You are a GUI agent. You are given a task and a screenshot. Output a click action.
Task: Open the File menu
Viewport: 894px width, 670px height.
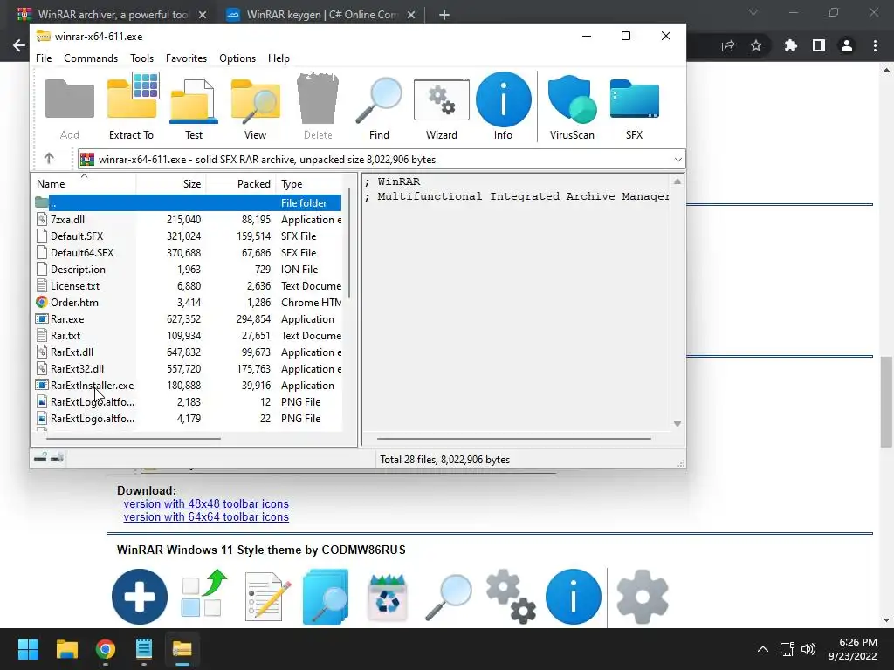pos(44,58)
